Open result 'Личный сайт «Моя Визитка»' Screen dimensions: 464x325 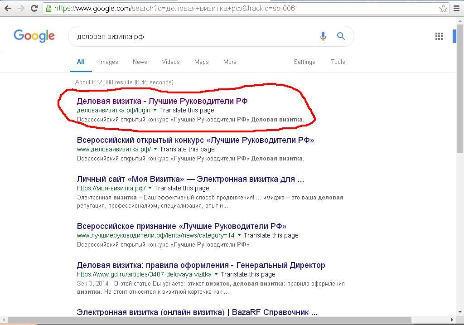click(x=190, y=179)
